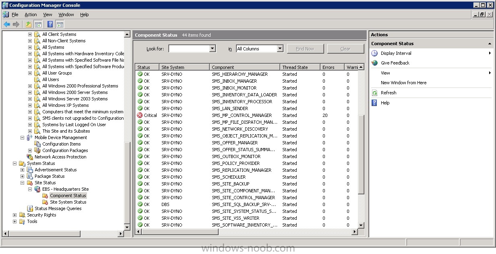Viewport: 496px width, 254px height.
Task: Click the globe icon for Give Feedback
Action: [374, 63]
